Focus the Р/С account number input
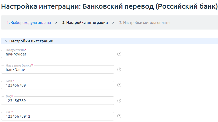The image size is (218, 122). tap(58, 101)
